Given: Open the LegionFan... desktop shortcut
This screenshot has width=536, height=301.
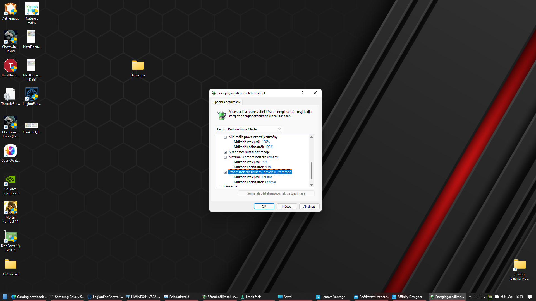Looking at the screenshot, I should coord(32,96).
